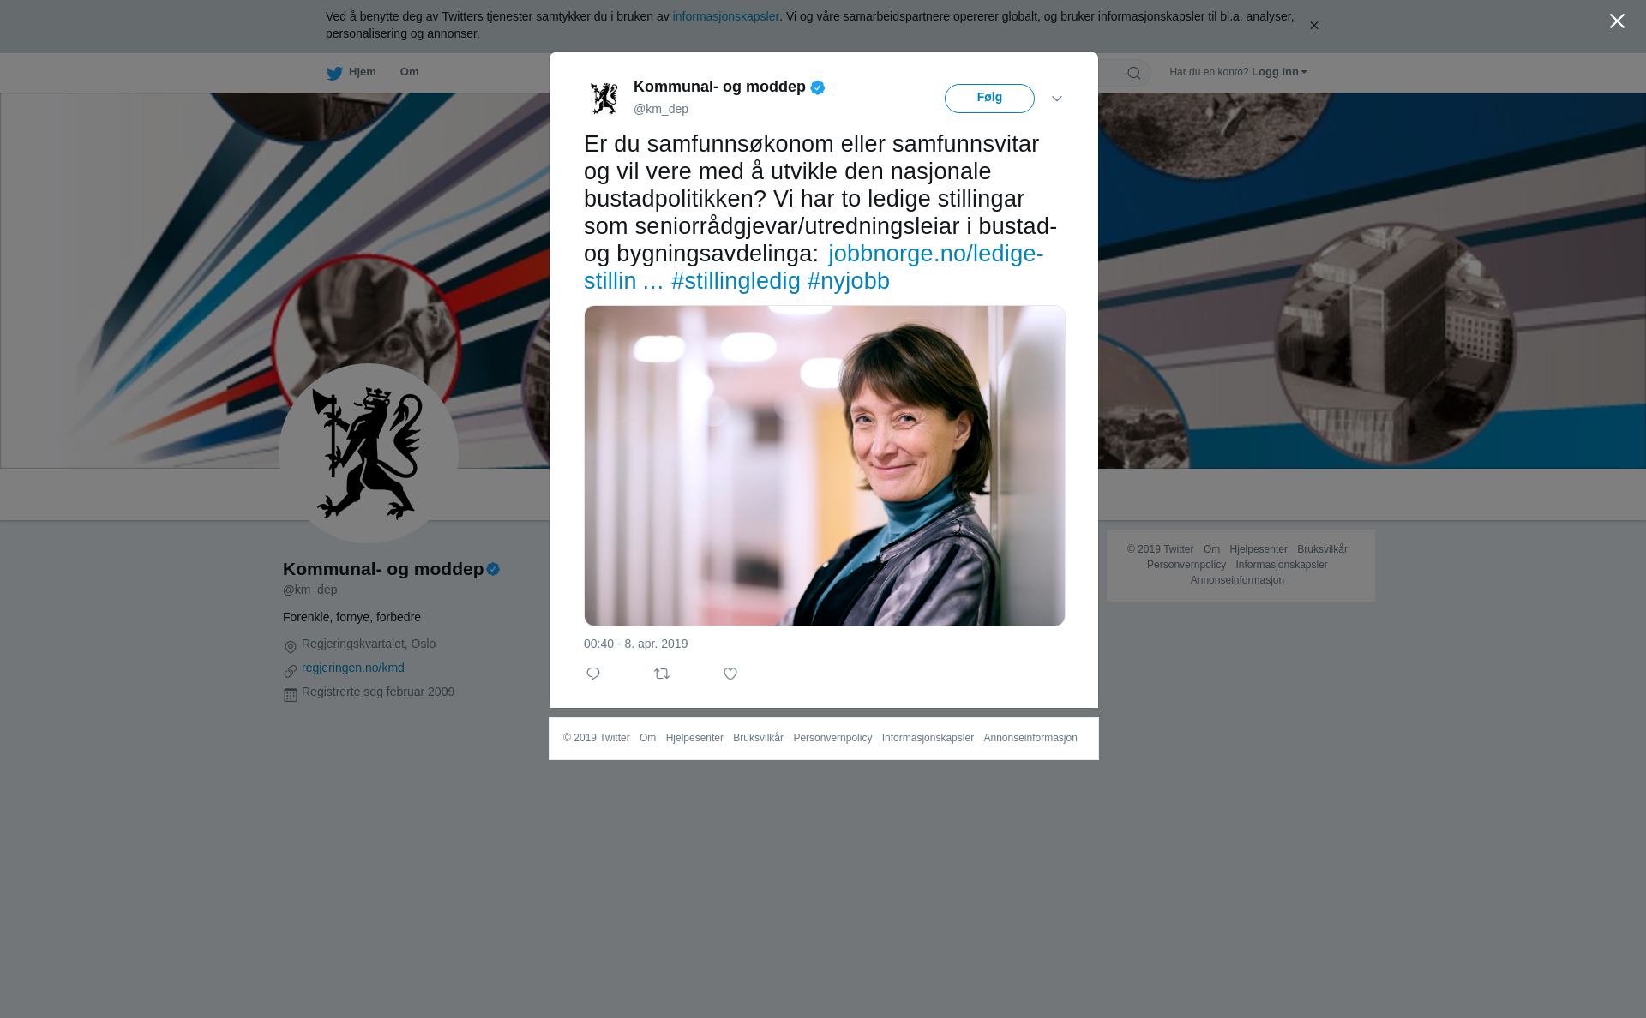Image resolution: width=1646 pixels, height=1018 pixels.
Task: Reply to the tweet via speech bubble icon
Action: [593, 674]
